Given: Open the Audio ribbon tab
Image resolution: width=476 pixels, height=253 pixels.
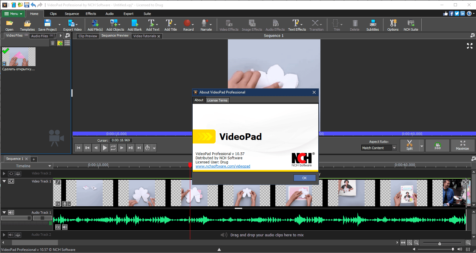Looking at the screenshot, I should [109, 14].
